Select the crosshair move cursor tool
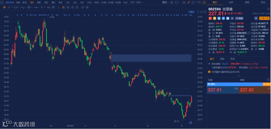271x129 pixels. [x=5, y=7]
